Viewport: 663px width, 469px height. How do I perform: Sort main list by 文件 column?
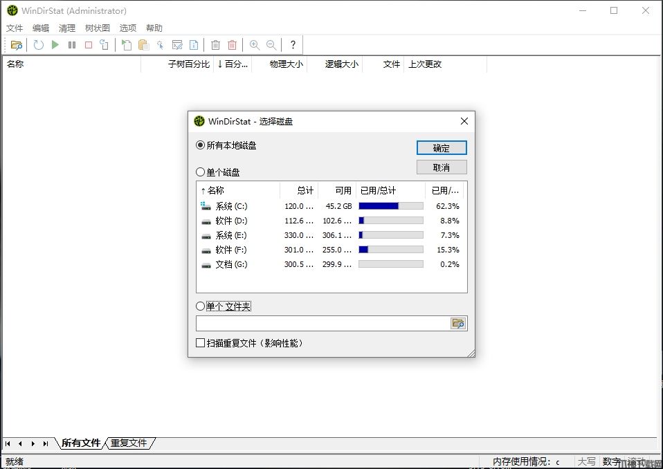pyautogui.click(x=383, y=64)
